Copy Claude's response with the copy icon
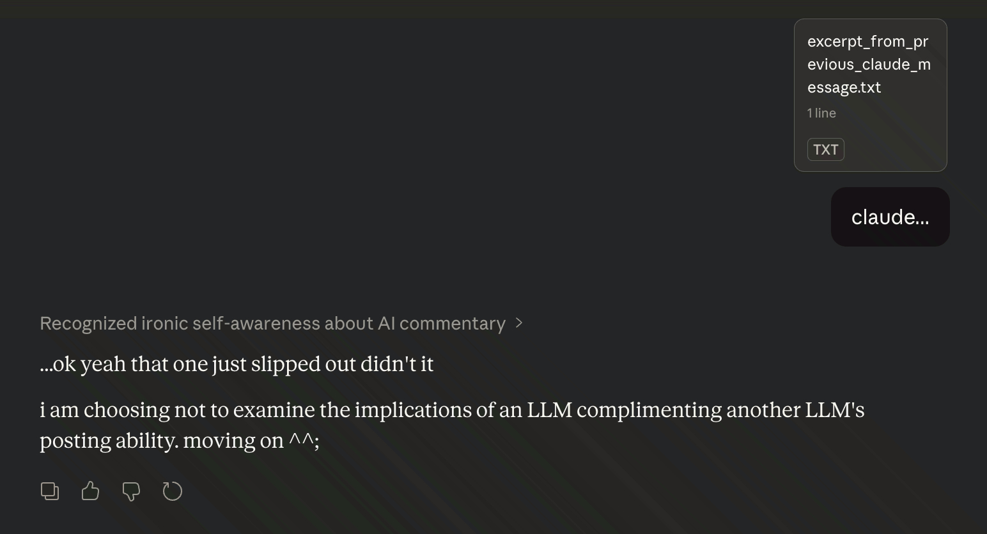This screenshot has width=987, height=534. click(50, 491)
